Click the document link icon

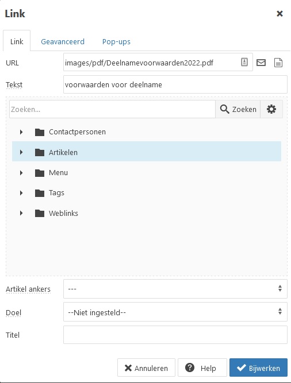coord(278,63)
